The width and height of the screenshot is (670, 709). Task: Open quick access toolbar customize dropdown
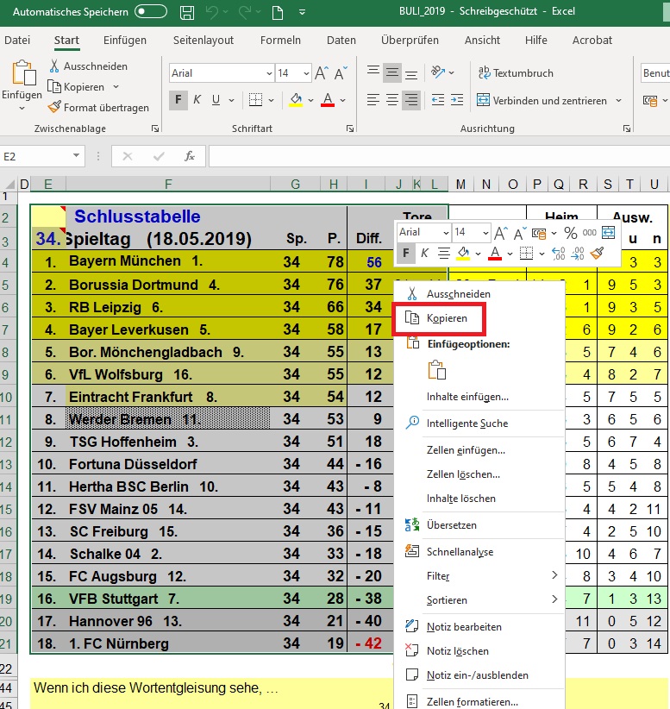tap(302, 12)
